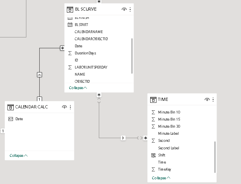Select the Minute Bin 30 field
Image resolution: width=241 pixels, height=184 pixels.
pos(169,126)
